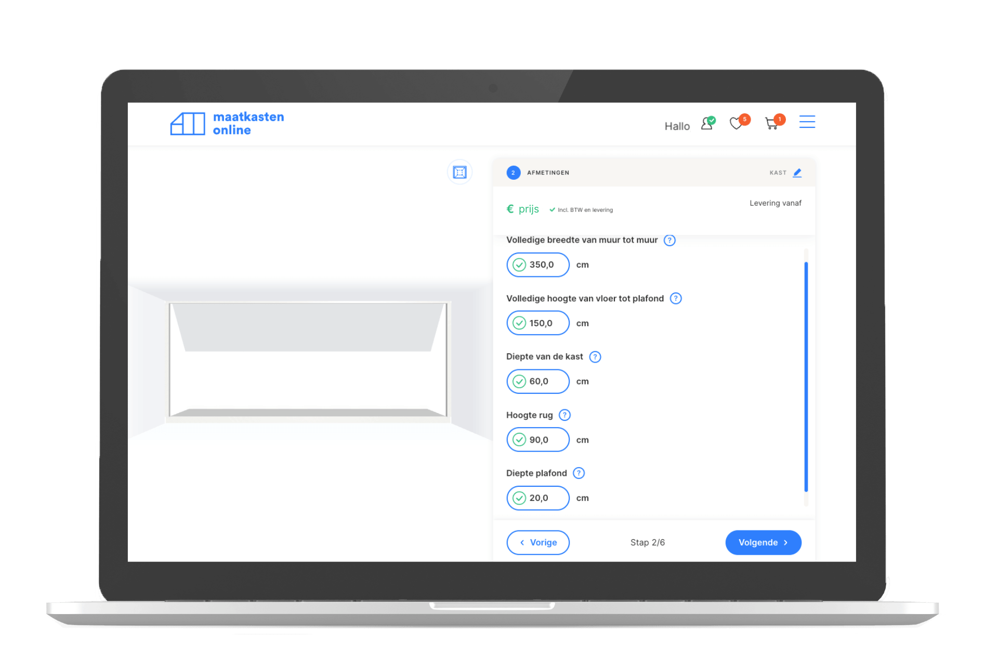Toggle the dimensions view icon above the preview
This screenshot has width=998, height=665.
(459, 172)
